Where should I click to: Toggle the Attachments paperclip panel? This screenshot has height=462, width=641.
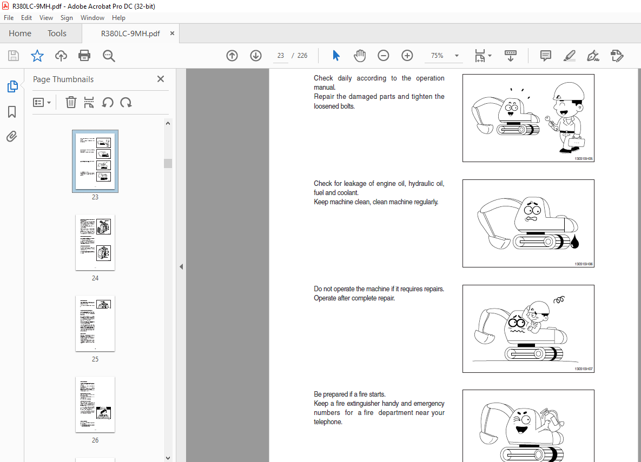point(12,136)
